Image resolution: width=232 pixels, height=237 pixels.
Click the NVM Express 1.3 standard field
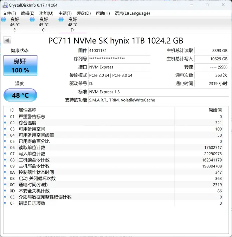[159, 92]
